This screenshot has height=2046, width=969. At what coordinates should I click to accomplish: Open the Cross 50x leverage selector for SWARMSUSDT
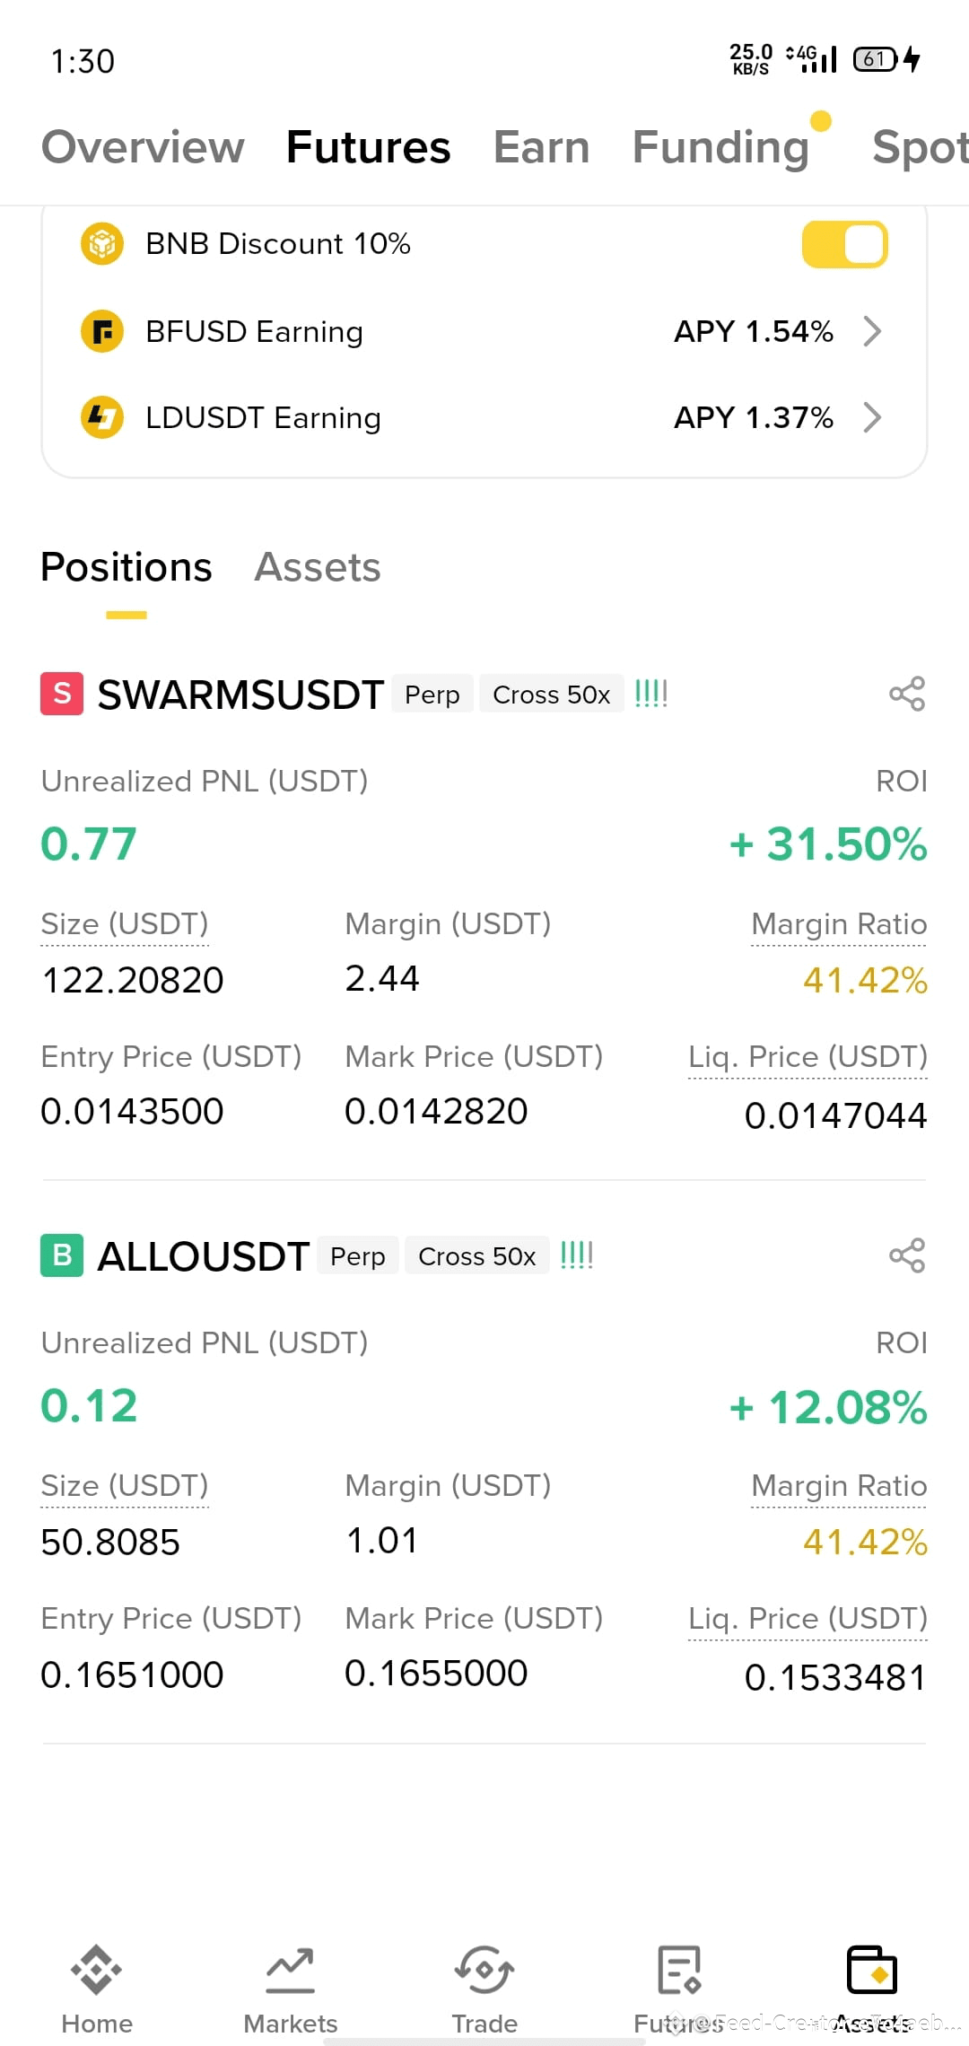(552, 695)
